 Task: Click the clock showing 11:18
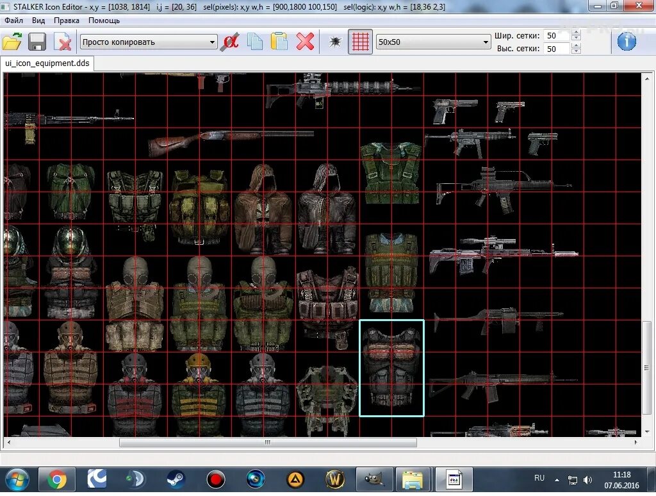pyautogui.click(x=621, y=475)
